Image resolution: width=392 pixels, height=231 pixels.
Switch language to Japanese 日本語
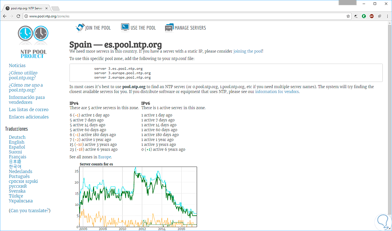[15, 162]
